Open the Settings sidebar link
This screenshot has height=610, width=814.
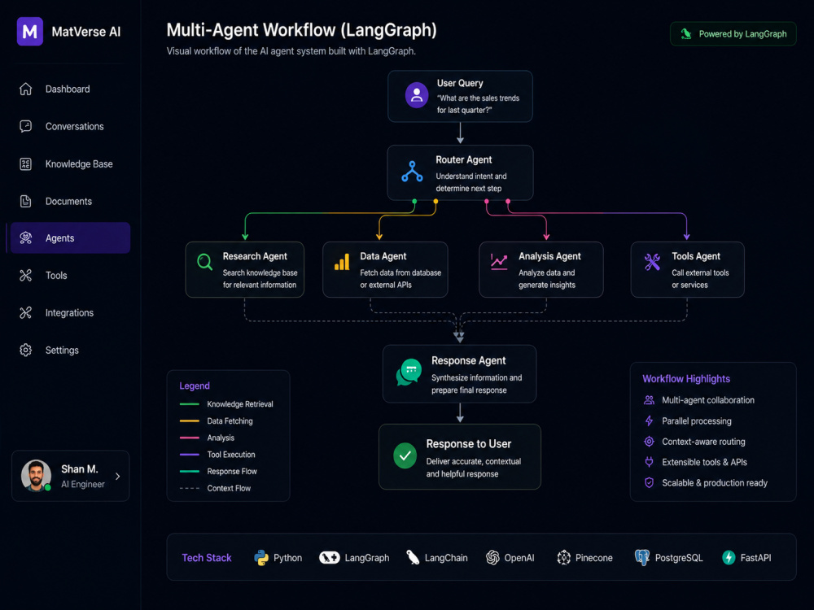tap(70, 350)
